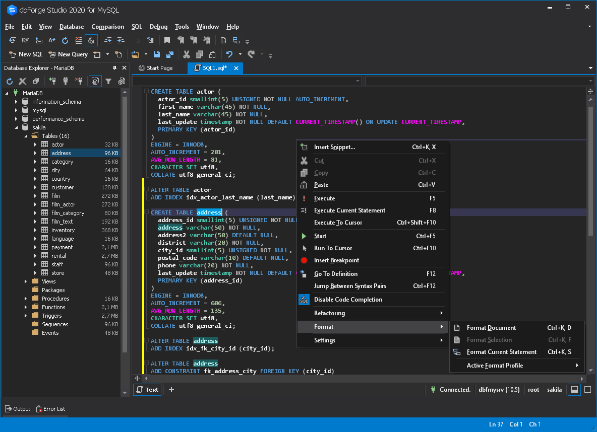
Task: Choose Format Document from submenu
Action: click(491, 328)
